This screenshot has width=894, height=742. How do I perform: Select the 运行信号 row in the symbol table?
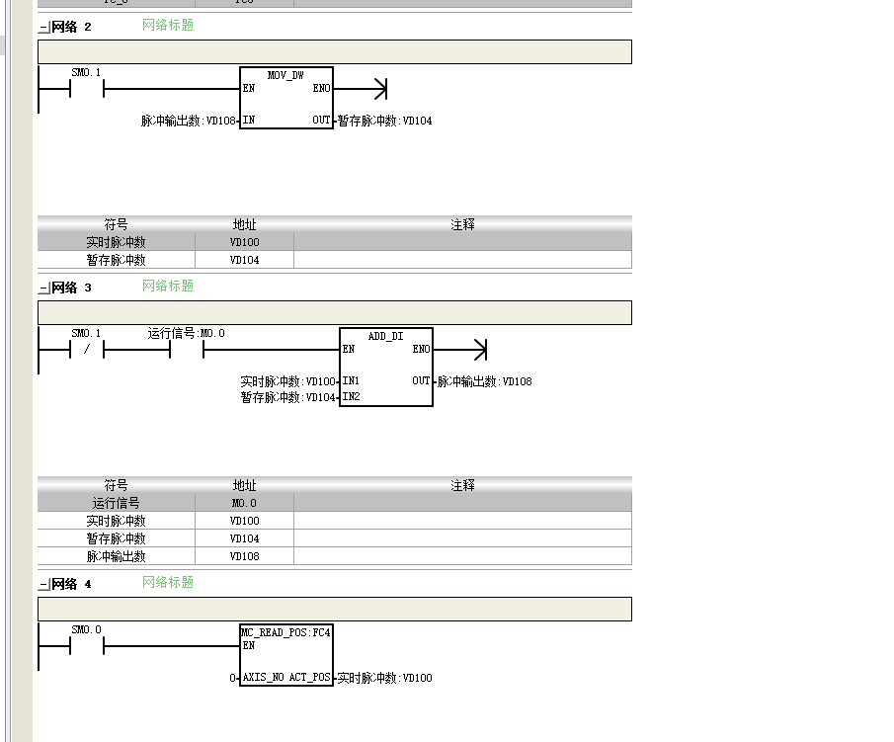point(116,503)
